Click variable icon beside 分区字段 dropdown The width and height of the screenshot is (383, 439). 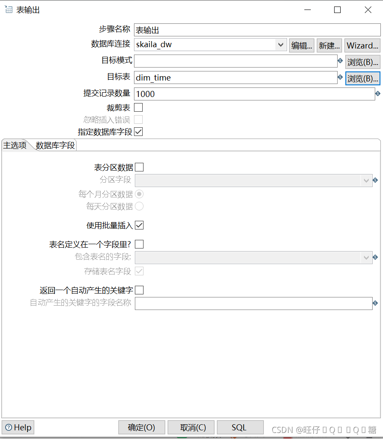[375, 180]
